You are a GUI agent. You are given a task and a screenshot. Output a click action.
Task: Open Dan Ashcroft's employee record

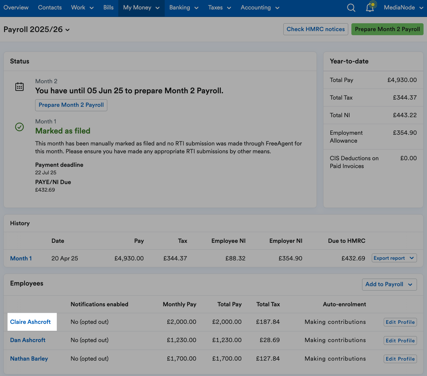click(28, 340)
